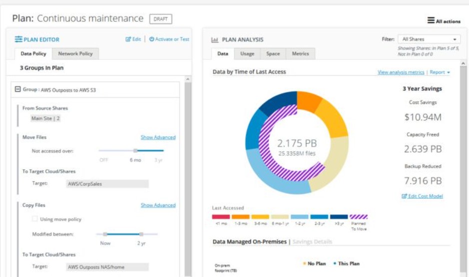Click the AWS Outposts NAS/home target field
The image size is (469, 277).
107,267
